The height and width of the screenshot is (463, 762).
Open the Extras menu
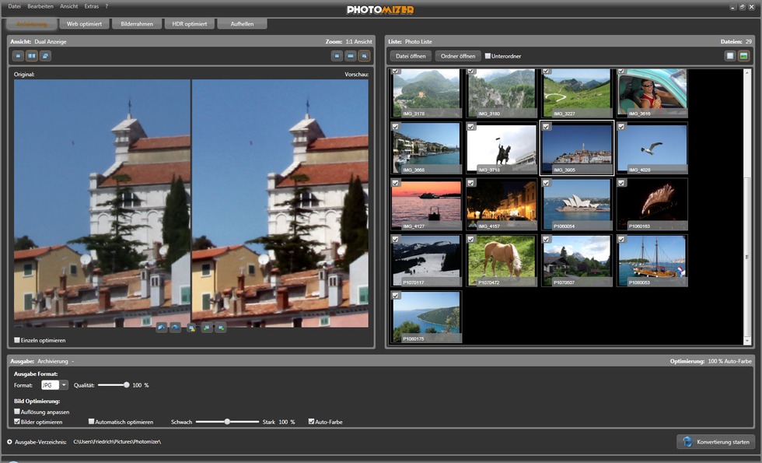pos(92,6)
